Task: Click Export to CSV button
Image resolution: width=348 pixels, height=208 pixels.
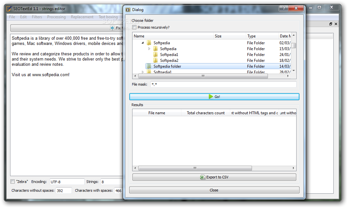Action: coord(214,177)
